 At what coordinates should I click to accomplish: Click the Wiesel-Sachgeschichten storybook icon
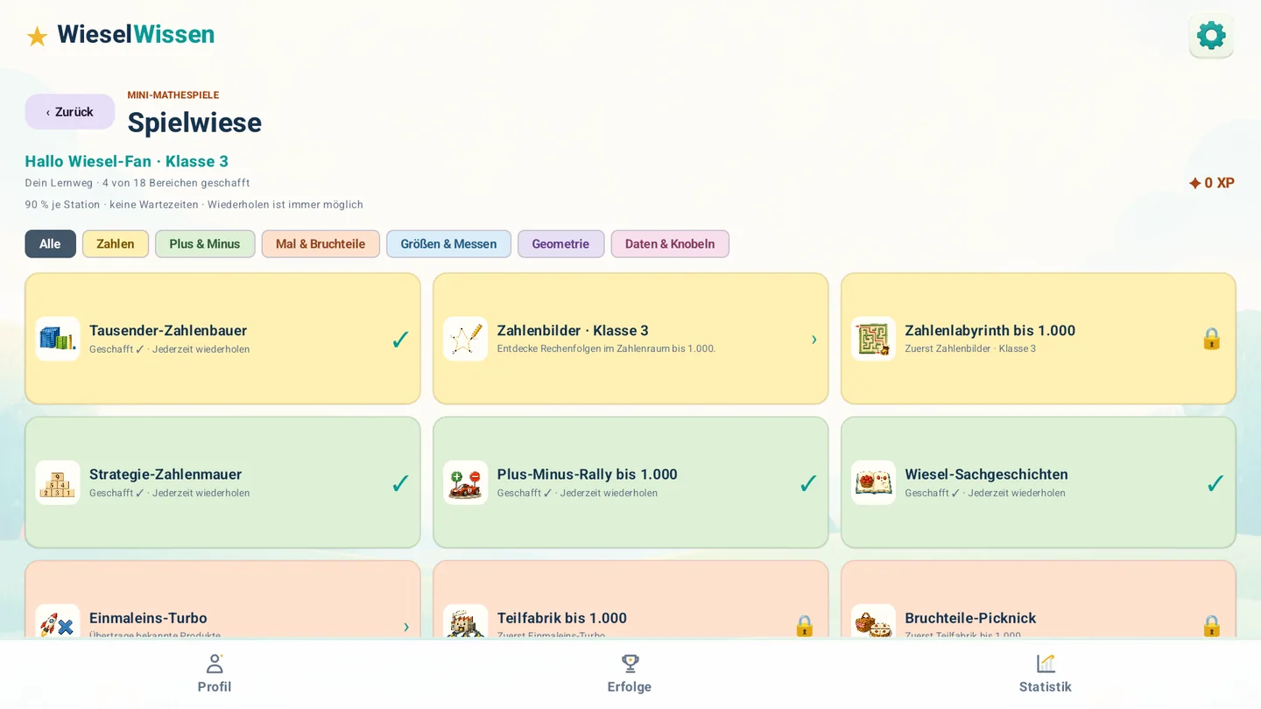coord(873,482)
